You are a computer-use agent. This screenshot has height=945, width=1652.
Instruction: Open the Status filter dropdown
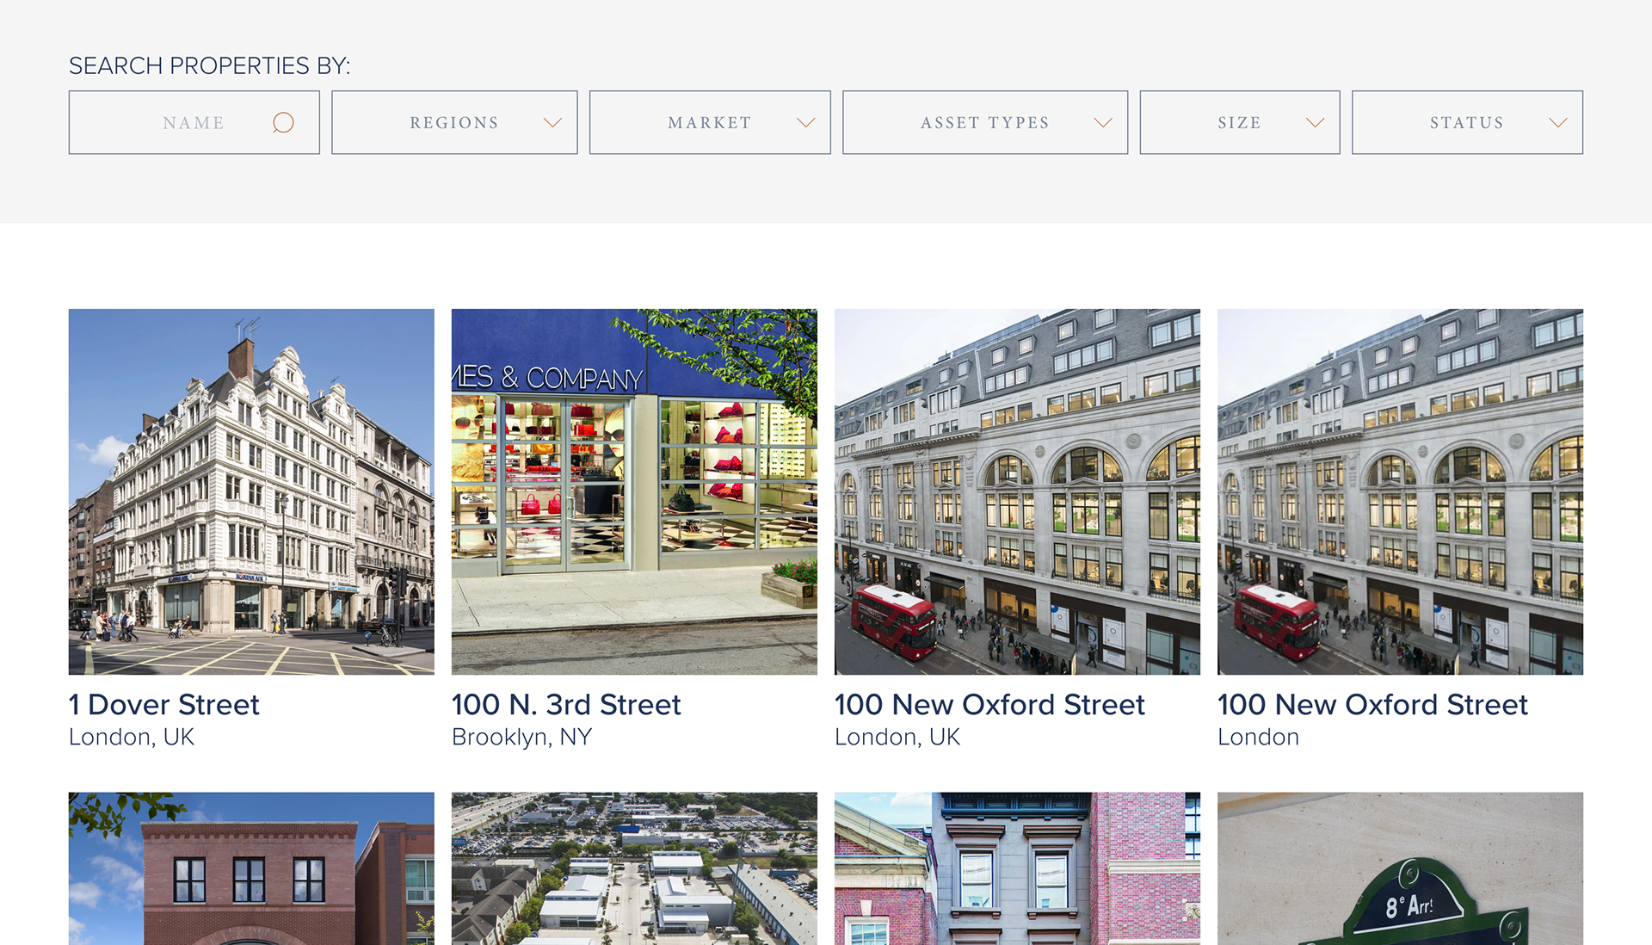1467,122
